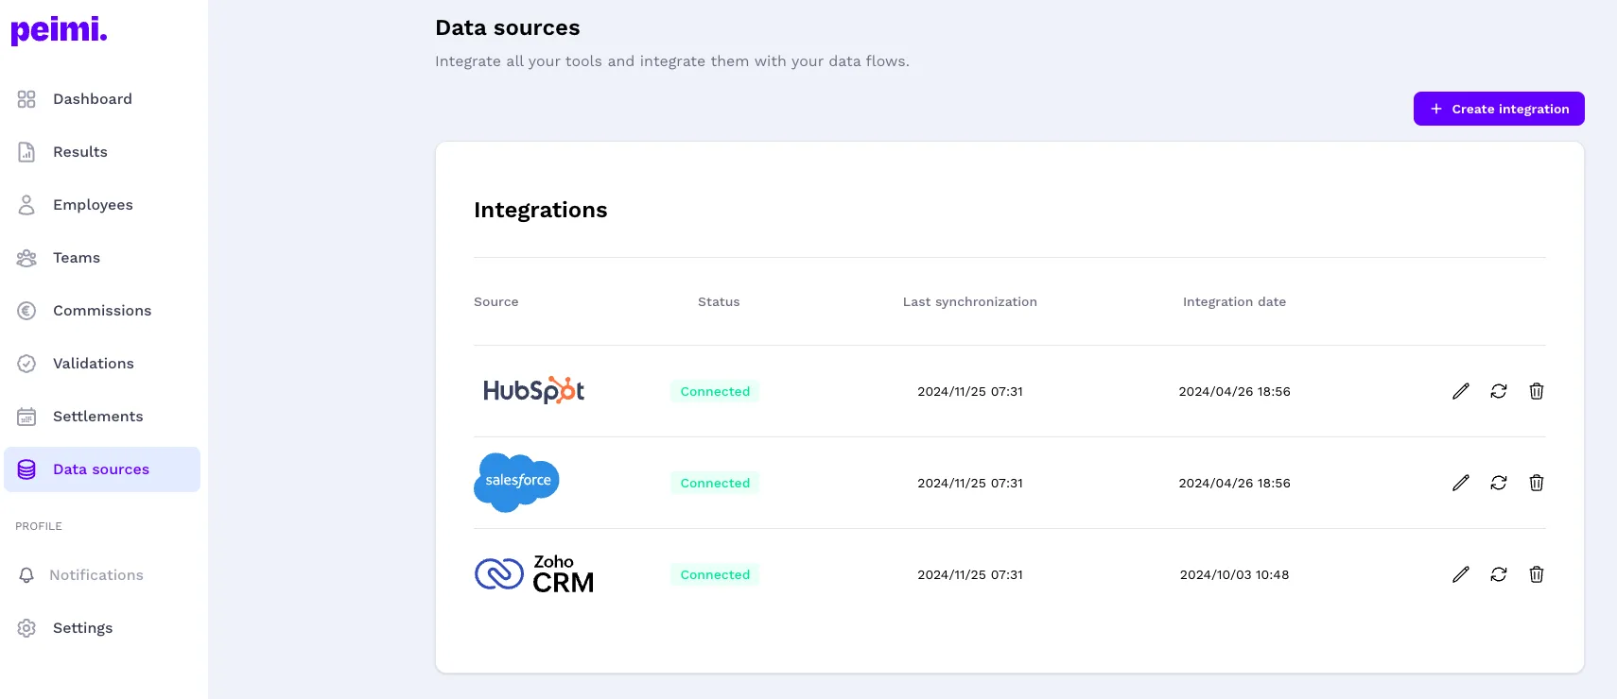Click the Dashboard grid icon
Image resolution: width=1617 pixels, height=699 pixels.
pyautogui.click(x=26, y=99)
